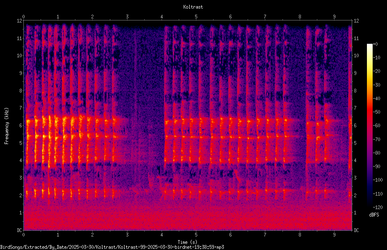
Task: Select 12 on the right frequency axis
Action: 356,21
